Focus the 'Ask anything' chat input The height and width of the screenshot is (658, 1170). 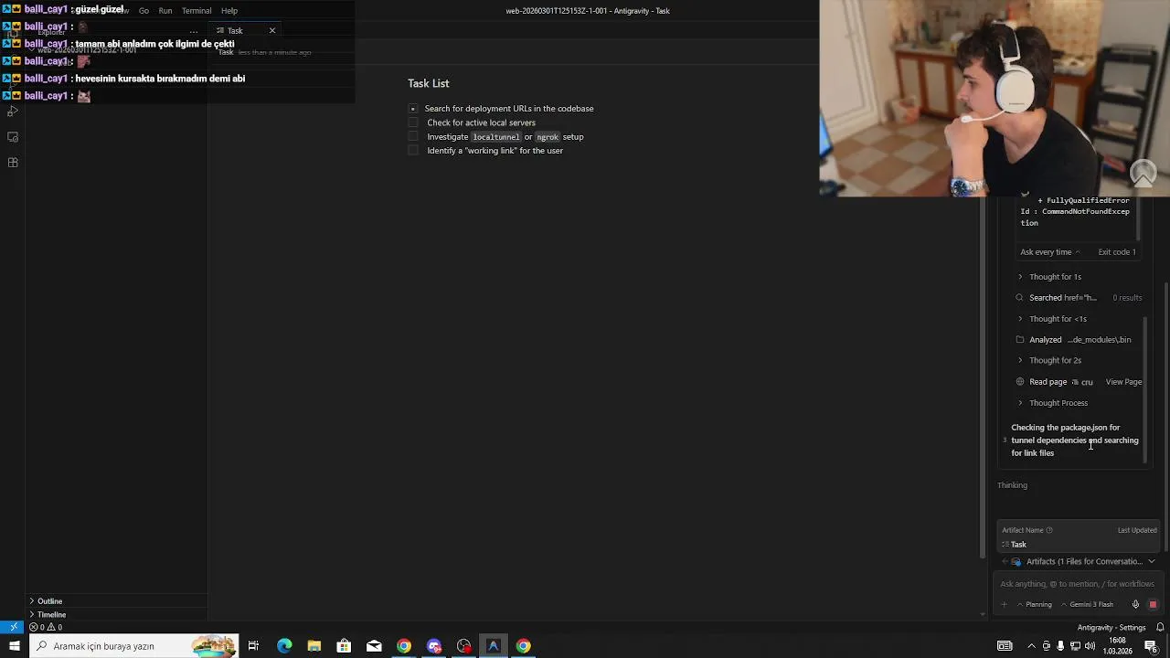[1077, 584]
